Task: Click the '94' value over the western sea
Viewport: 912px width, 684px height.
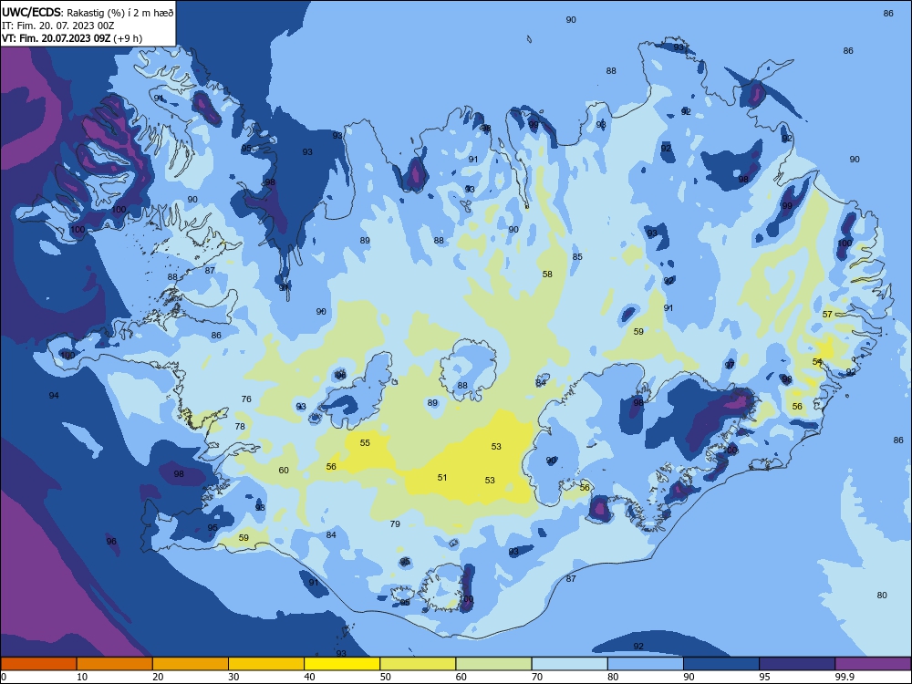Action: [54, 396]
